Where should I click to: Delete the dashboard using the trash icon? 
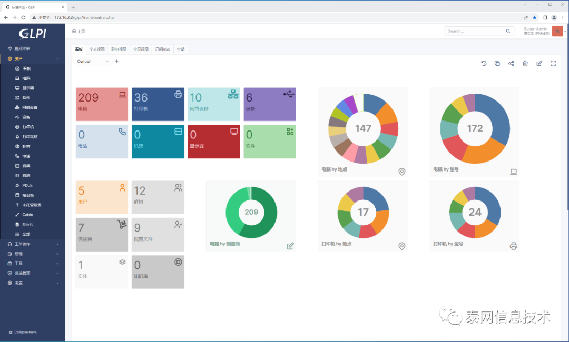coord(525,63)
